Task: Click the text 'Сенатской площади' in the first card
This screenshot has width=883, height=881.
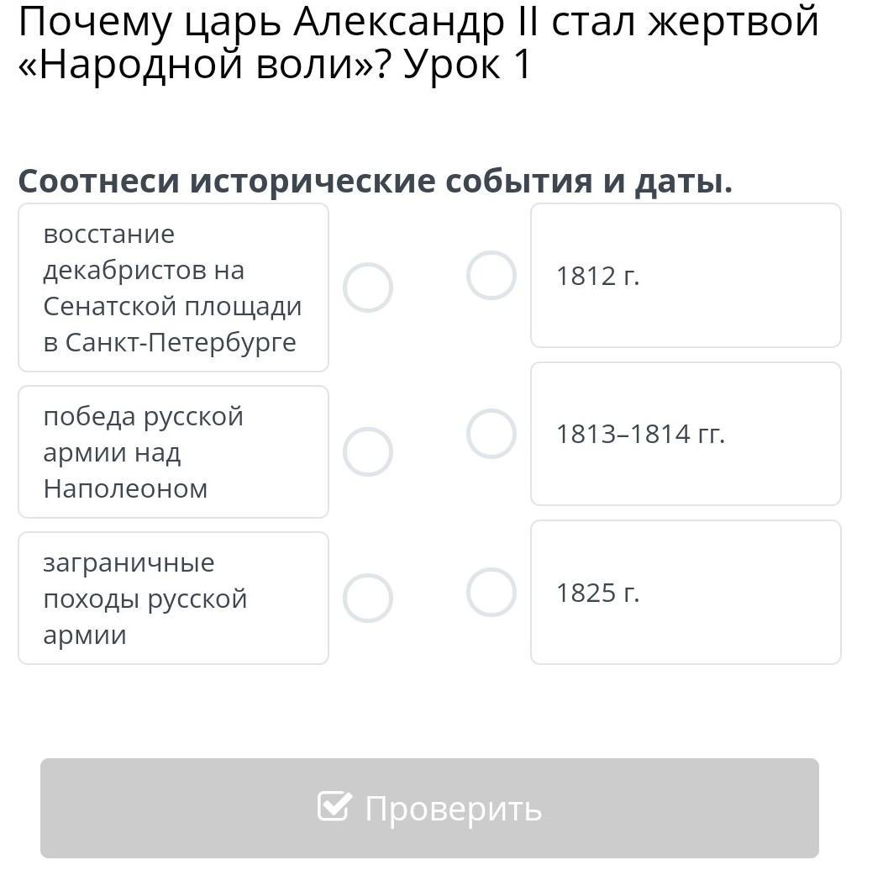Action: click(x=172, y=307)
